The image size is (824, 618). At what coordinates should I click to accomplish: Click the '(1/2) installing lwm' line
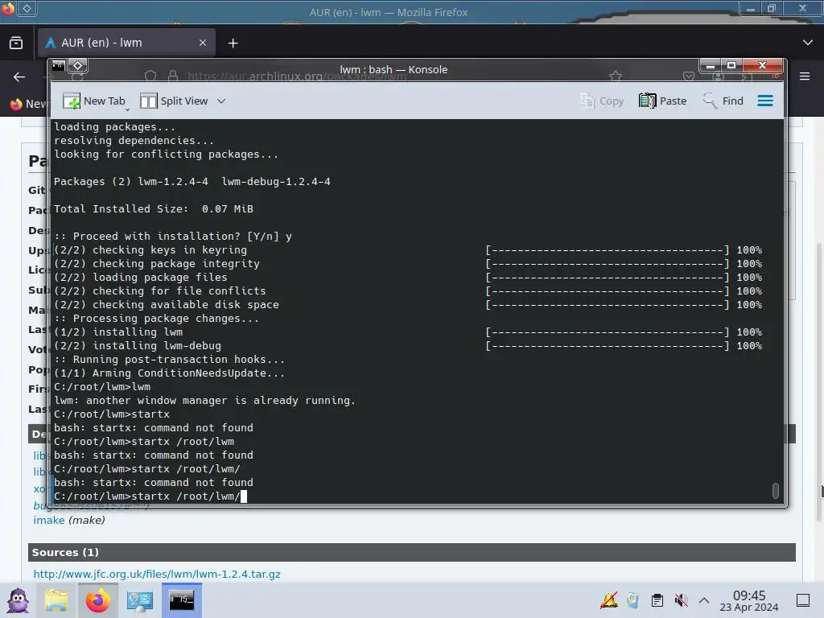tap(118, 332)
